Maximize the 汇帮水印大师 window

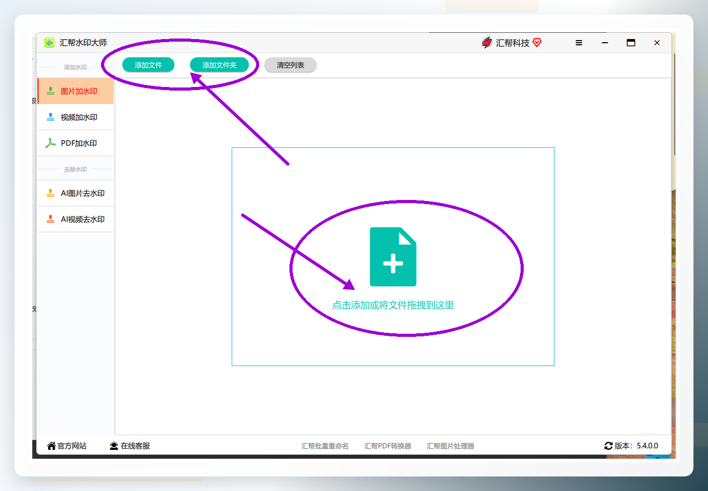(x=631, y=43)
